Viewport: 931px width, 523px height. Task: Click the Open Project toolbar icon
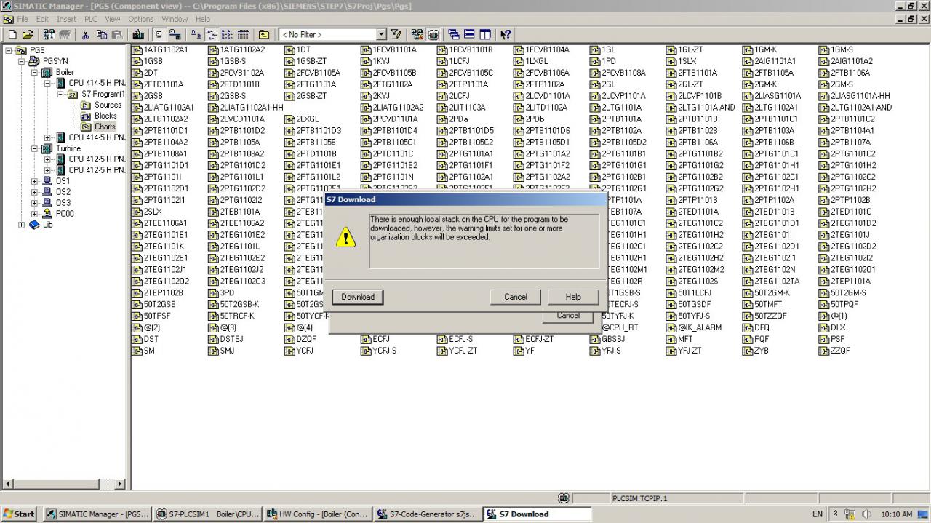[x=28, y=34]
